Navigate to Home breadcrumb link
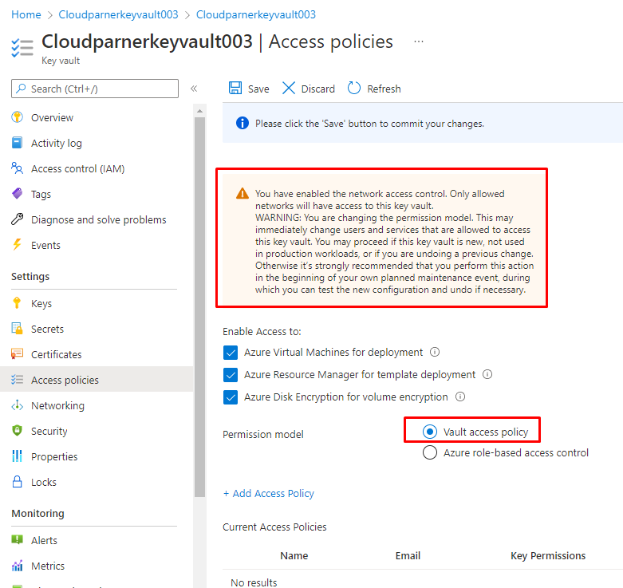This screenshot has width=623, height=588. 26,14
